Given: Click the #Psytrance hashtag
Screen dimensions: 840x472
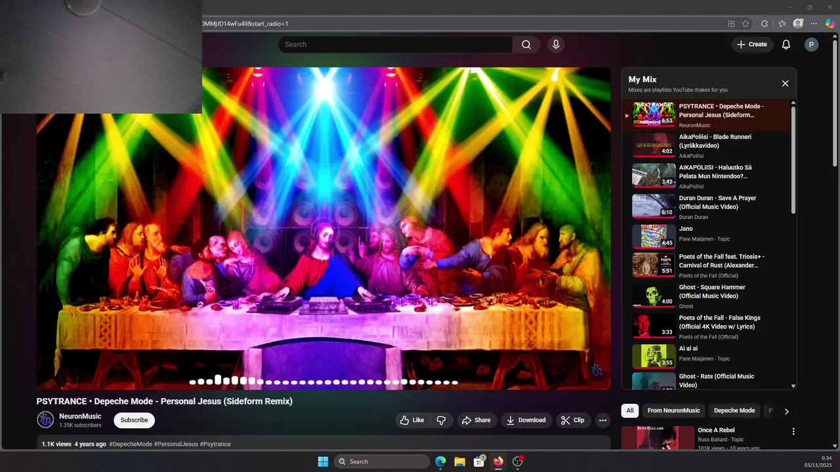Looking at the screenshot, I should (215, 444).
